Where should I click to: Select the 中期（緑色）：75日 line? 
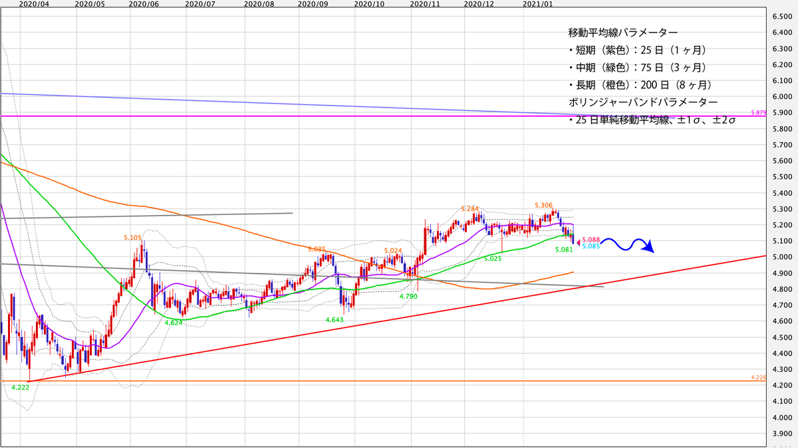[637, 68]
